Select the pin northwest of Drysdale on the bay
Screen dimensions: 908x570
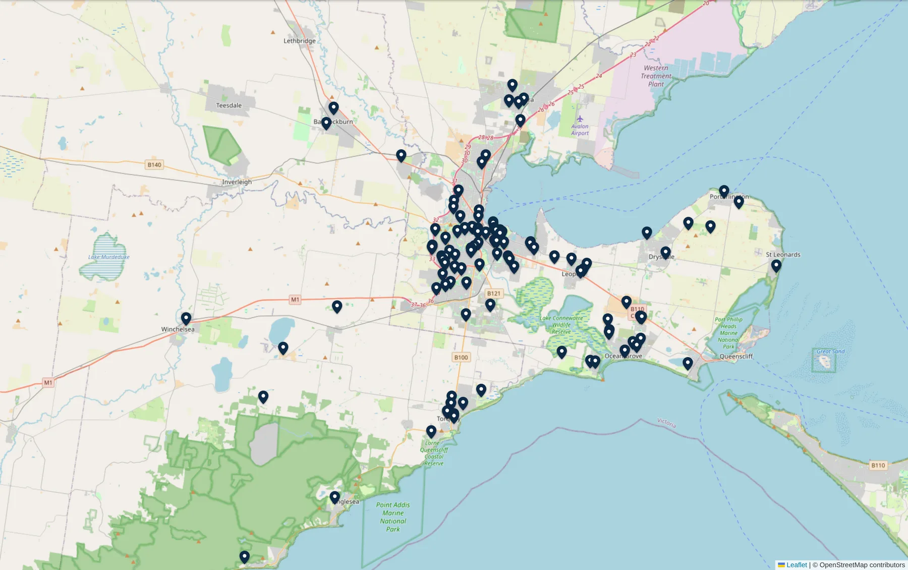[x=647, y=233]
